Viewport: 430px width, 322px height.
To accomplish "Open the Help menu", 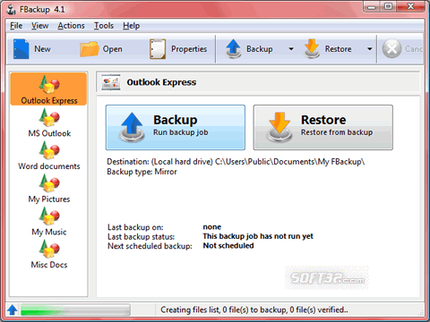I will (131, 26).
